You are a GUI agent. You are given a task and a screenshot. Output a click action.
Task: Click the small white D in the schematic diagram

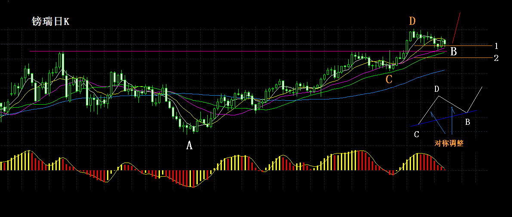tap(437, 89)
